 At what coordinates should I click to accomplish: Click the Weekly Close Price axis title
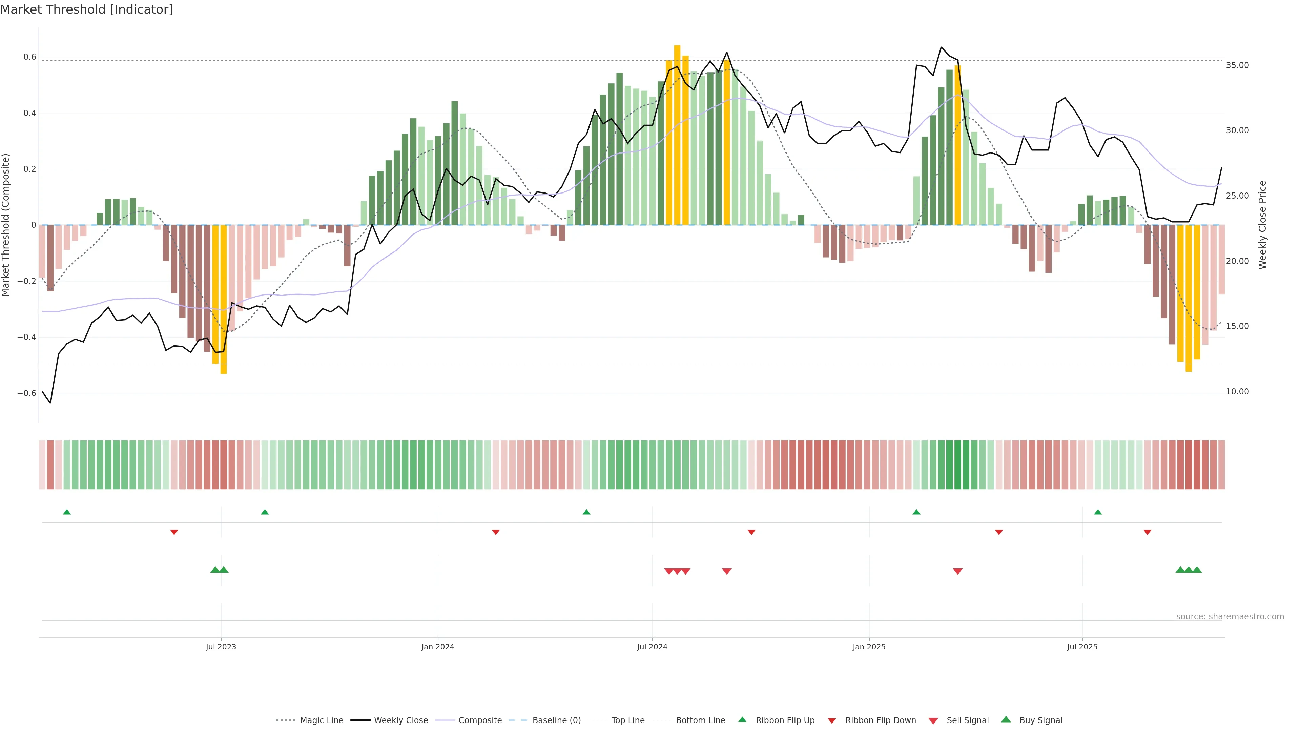pos(1263,225)
